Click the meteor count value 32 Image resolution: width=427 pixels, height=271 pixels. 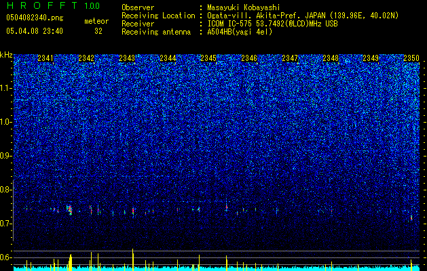[x=98, y=31]
